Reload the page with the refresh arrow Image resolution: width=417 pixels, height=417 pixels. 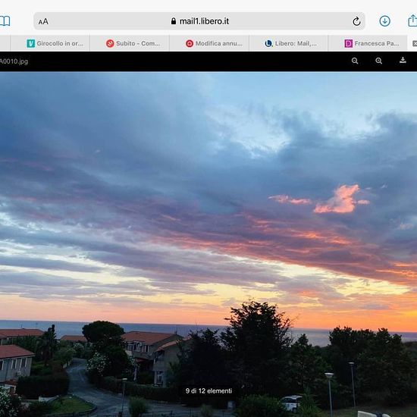[x=356, y=21]
